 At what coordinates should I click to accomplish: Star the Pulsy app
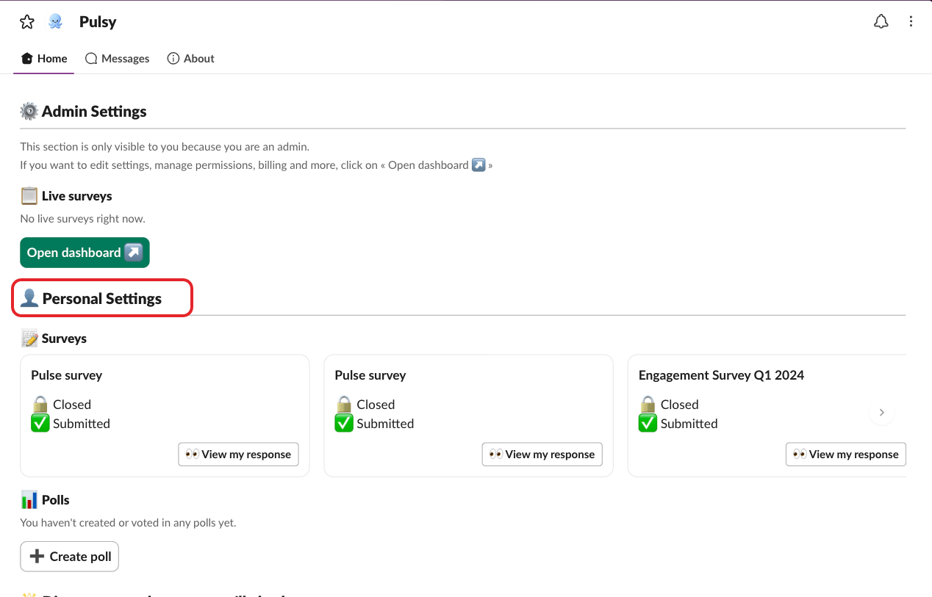[27, 22]
